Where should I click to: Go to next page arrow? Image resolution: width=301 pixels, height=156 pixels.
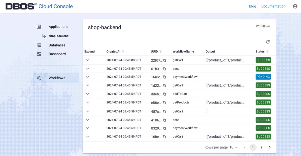coord(270,147)
